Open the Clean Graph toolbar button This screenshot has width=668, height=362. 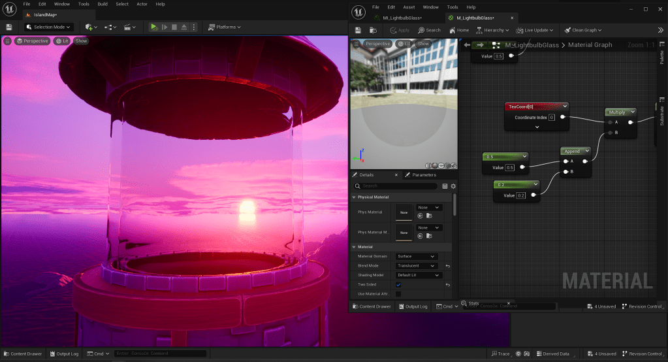(x=582, y=30)
